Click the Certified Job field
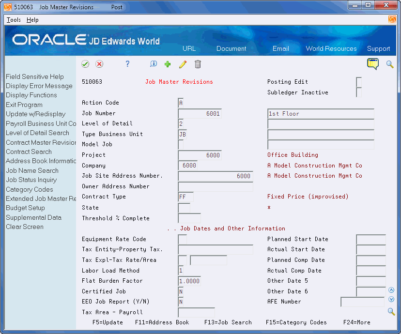Image resolution: width=401 pixels, height=334 pixels. pyautogui.click(x=181, y=291)
